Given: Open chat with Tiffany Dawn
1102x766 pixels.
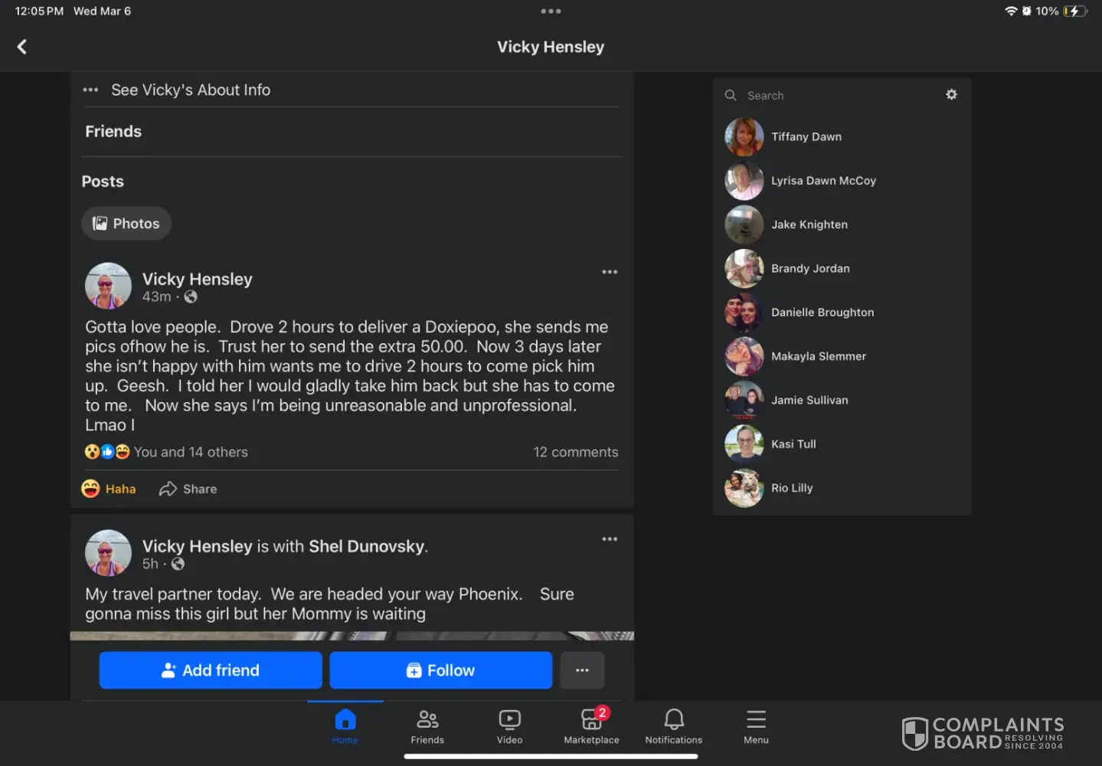Looking at the screenshot, I should tap(806, 137).
